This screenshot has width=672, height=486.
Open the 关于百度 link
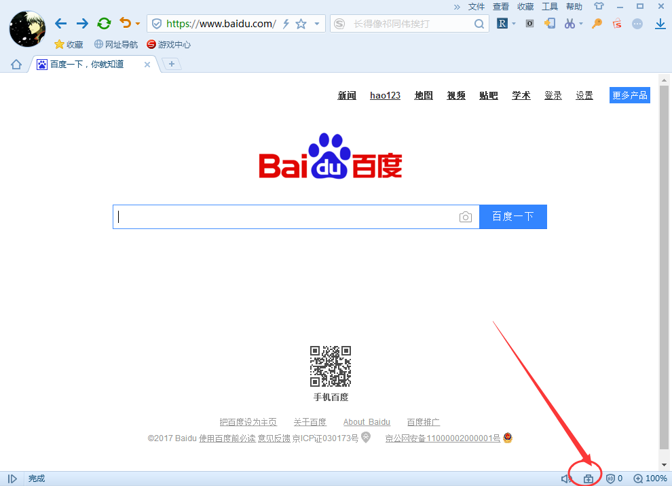pos(310,422)
